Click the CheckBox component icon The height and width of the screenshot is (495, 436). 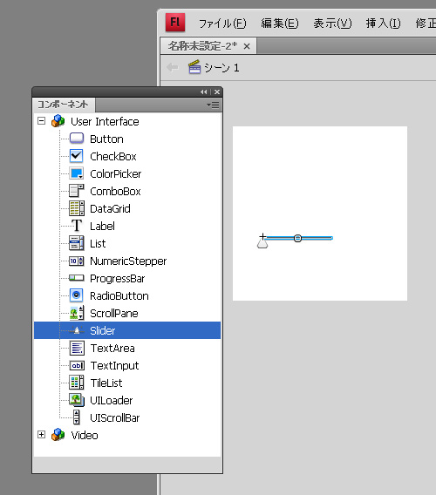[76, 156]
